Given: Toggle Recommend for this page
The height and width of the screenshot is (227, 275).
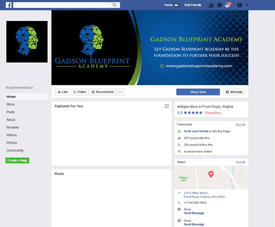Looking at the screenshot, I should (102, 92).
